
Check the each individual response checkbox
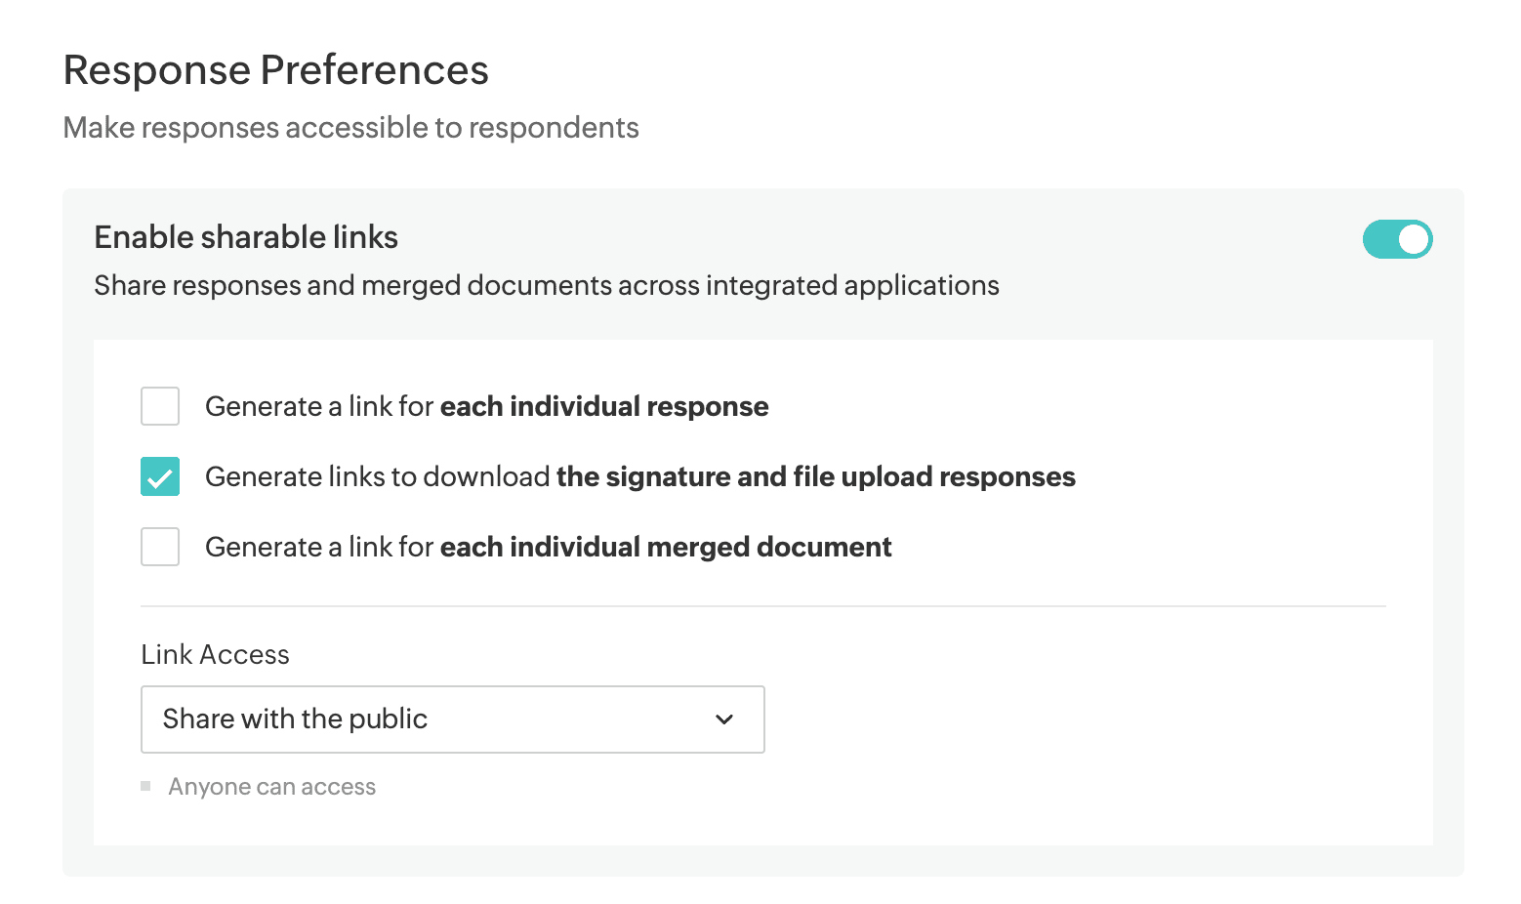[160, 406]
